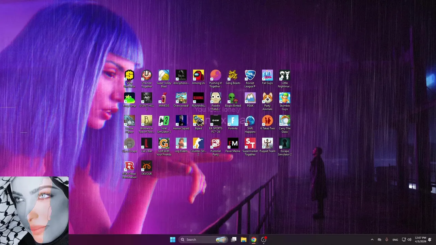This screenshot has height=245, width=436.
Task: Open File Explorer from the taskbar
Action: pos(244,240)
